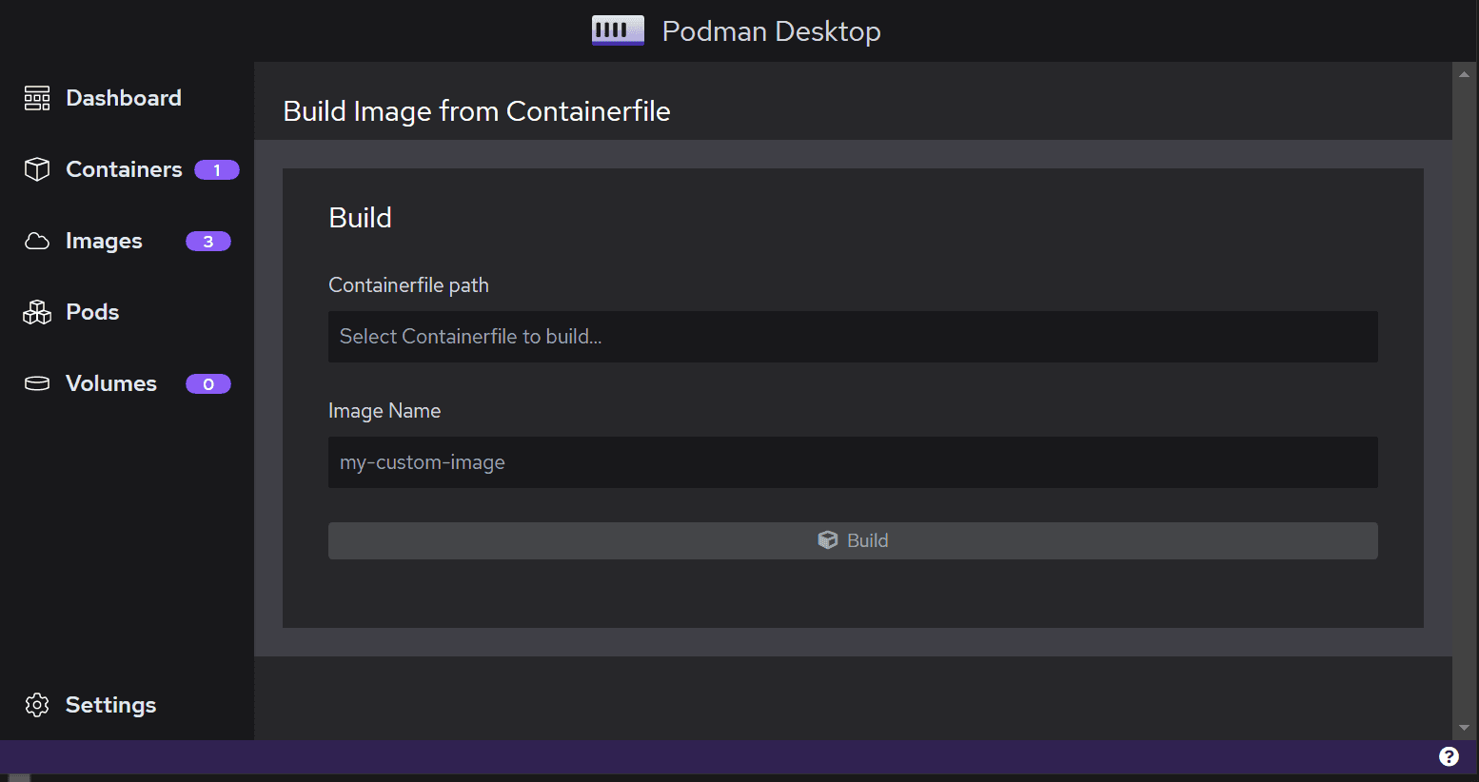Open Settings from the sidebar

point(110,705)
